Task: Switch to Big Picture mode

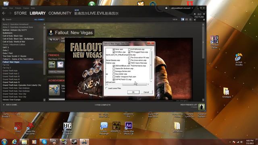Action: pyautogui.click(x=199, y=17)
